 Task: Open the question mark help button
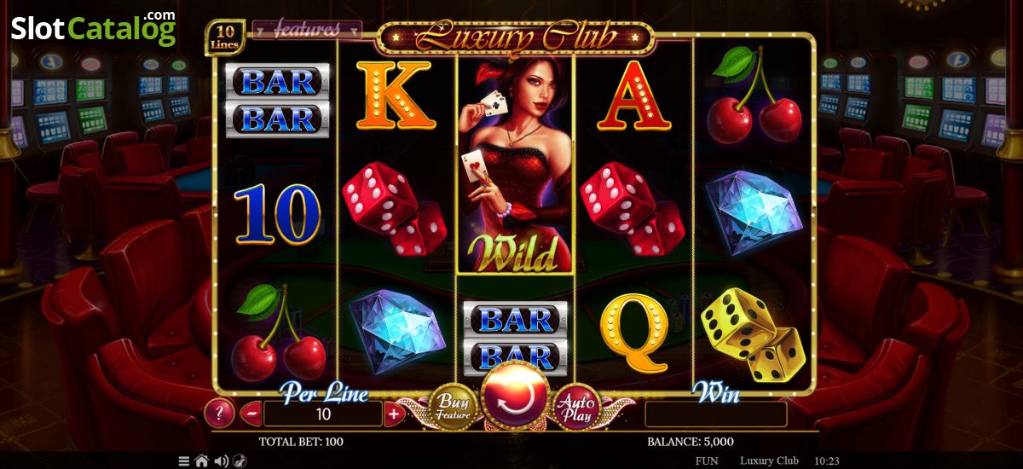pos(220,414)
